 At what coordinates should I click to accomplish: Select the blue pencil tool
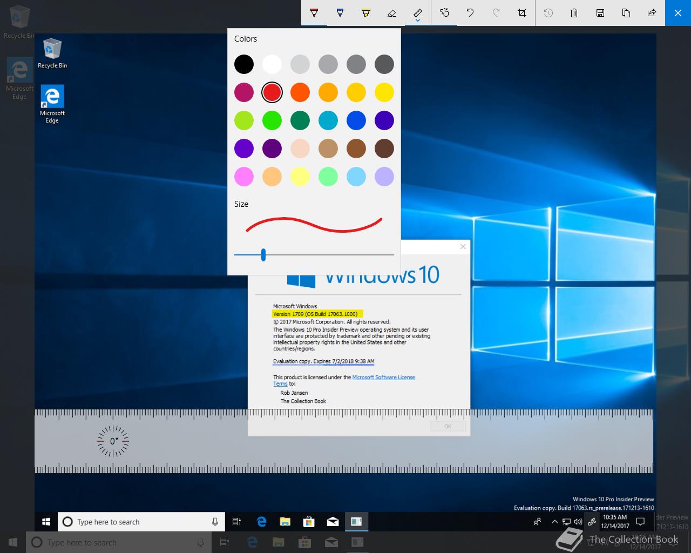pyautogui.click(x=340, y=12)
